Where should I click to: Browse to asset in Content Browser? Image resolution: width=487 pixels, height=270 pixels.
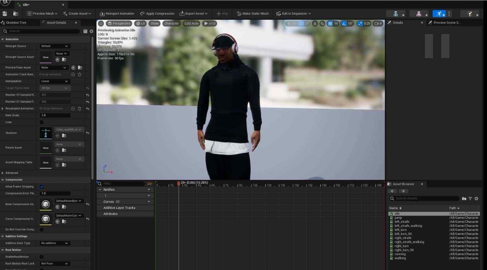(16, 14)
